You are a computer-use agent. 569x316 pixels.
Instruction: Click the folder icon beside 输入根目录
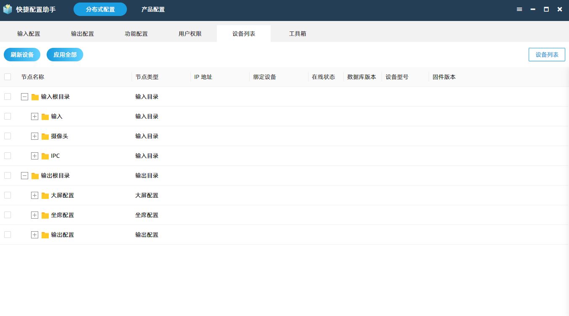[x=35, y=97]
